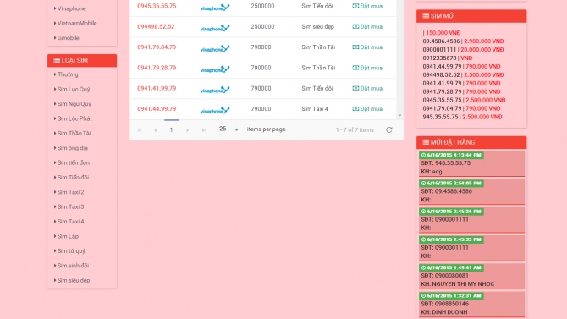Click Vinaphone logo in 0941.44.99.79 row
The height and width of the screenshot is (319, 567).
click(x=215, y=110)
